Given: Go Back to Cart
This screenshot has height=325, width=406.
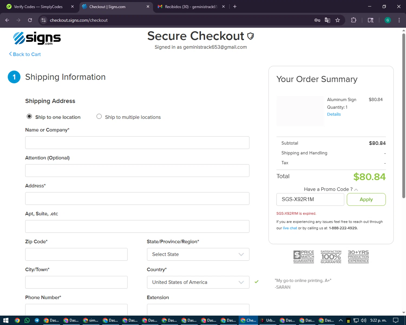Looking at the screenshot, I should (25, 54).
